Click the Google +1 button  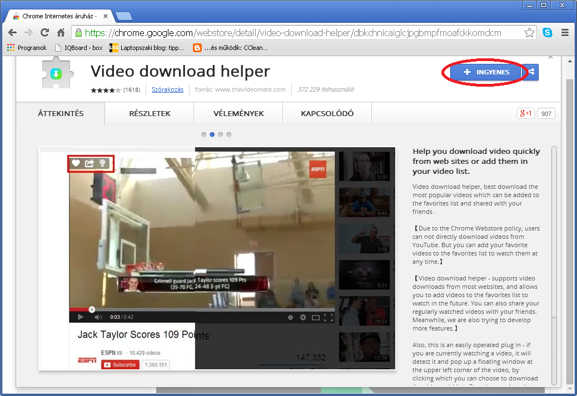point(525,113)
